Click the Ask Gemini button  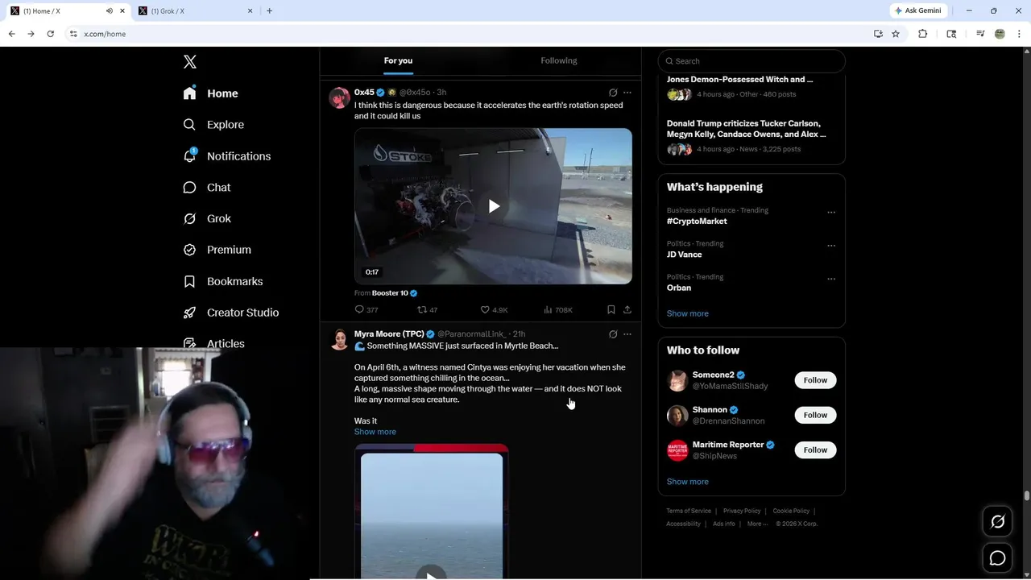[x=917, y=10]
